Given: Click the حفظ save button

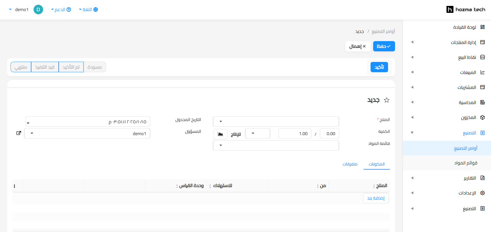Looking at the screenshot, I should [x=384, y=46].
